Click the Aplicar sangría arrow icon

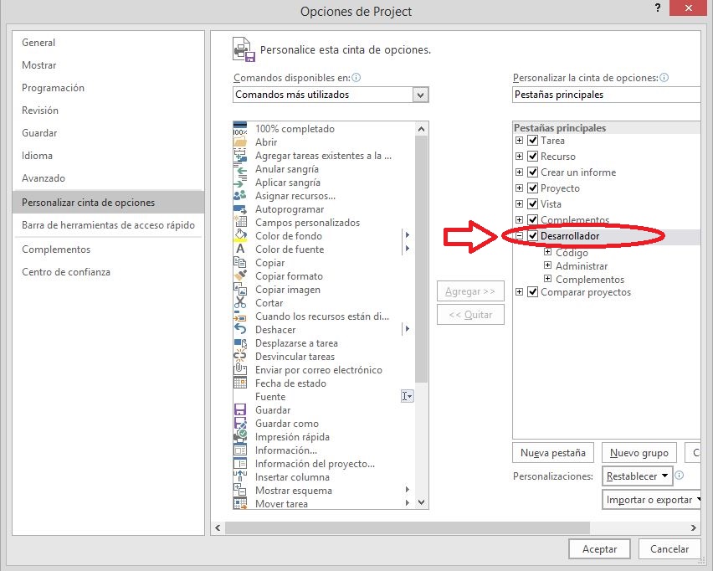[x=239, y=183]
